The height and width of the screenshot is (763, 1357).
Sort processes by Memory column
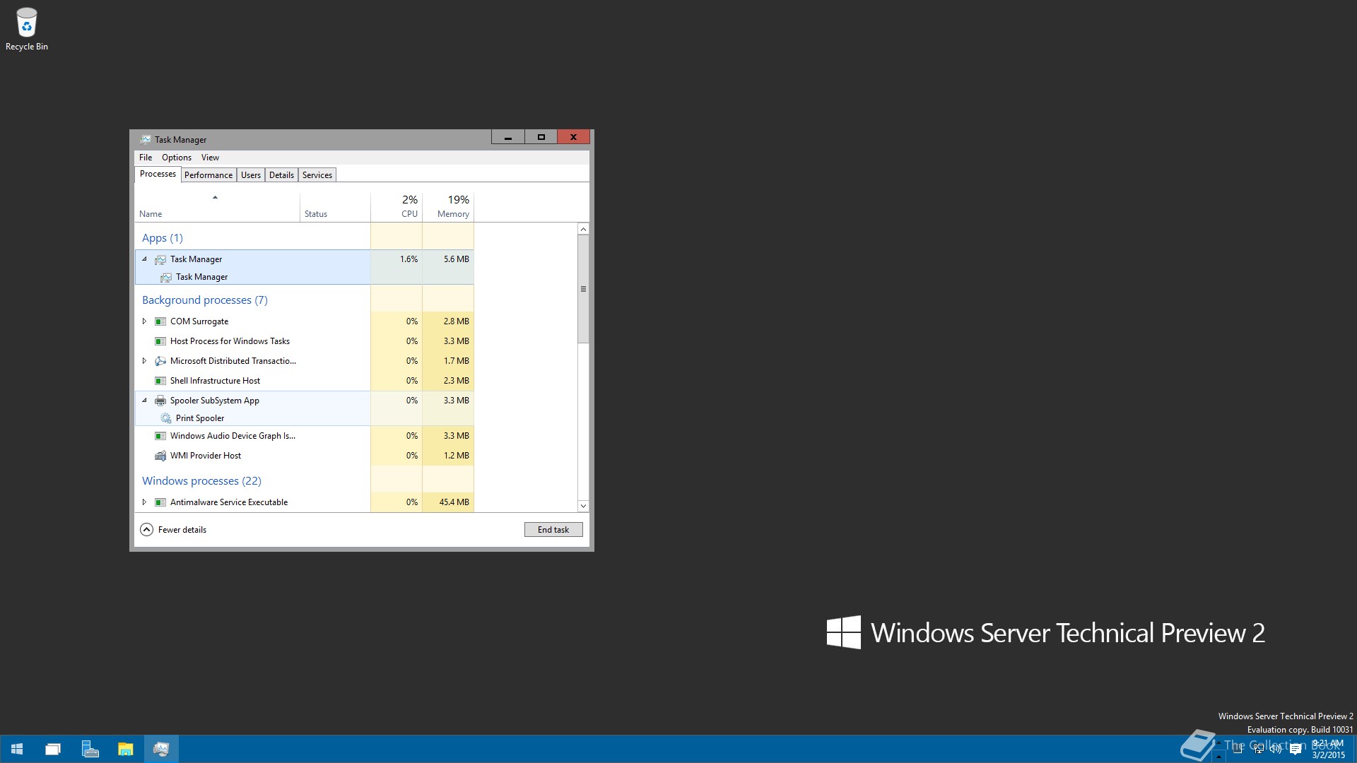(x=448, y=207)
